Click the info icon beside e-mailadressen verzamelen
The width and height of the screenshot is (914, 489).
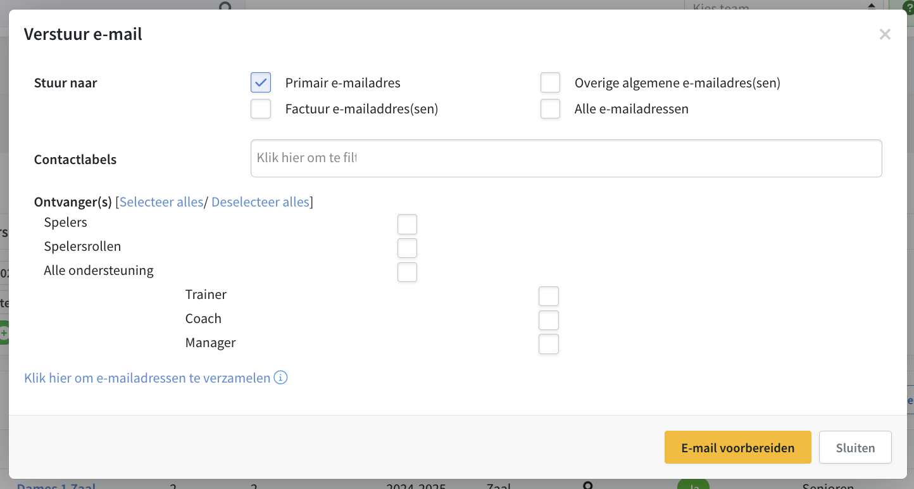pos(281,378)
